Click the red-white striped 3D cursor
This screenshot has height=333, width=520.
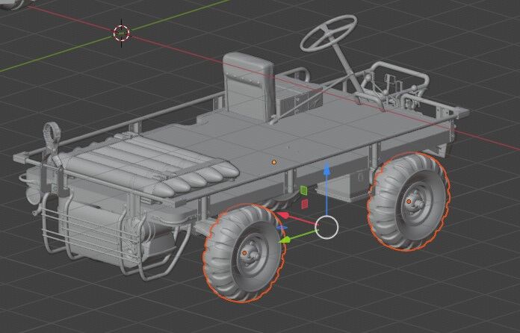122,32
